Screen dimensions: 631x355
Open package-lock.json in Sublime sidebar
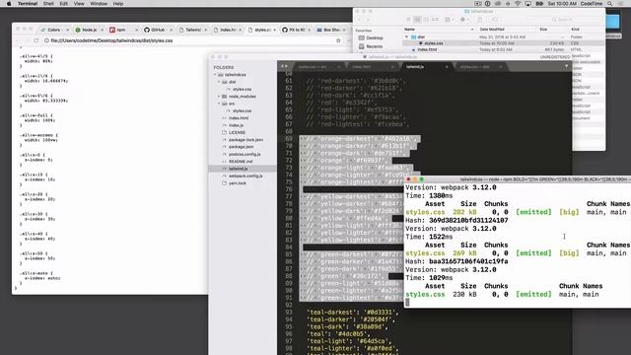click(x=245, y=140)
